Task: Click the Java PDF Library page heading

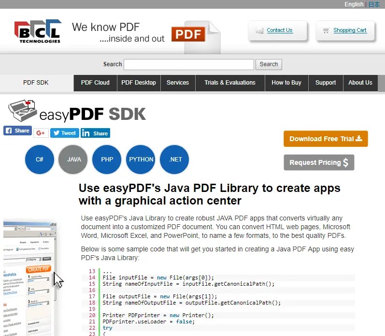Action: pos(210,194)
